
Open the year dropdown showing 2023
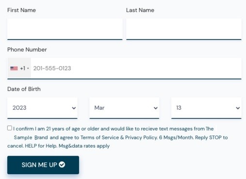42,108
